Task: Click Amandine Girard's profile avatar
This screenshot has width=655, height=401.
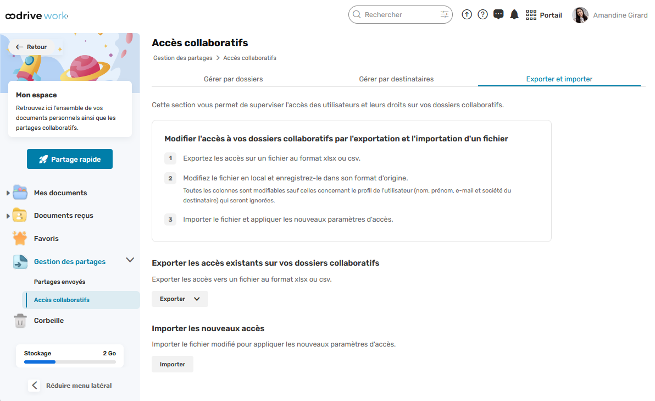Action: click(x=580, y=15)
